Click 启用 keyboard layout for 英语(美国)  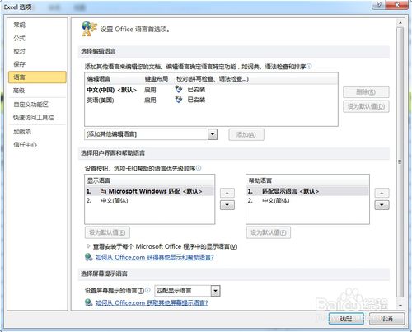pyautogui.click(x=150, y=100)
